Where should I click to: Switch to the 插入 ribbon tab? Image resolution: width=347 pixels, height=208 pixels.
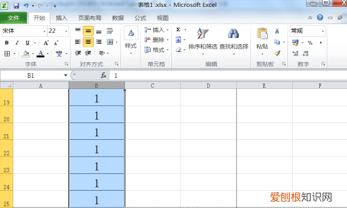point(61,18)
